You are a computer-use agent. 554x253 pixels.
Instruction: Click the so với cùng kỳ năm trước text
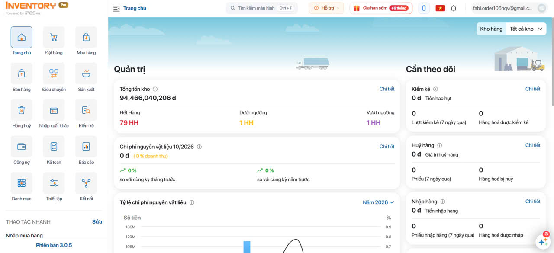point(283,179)
